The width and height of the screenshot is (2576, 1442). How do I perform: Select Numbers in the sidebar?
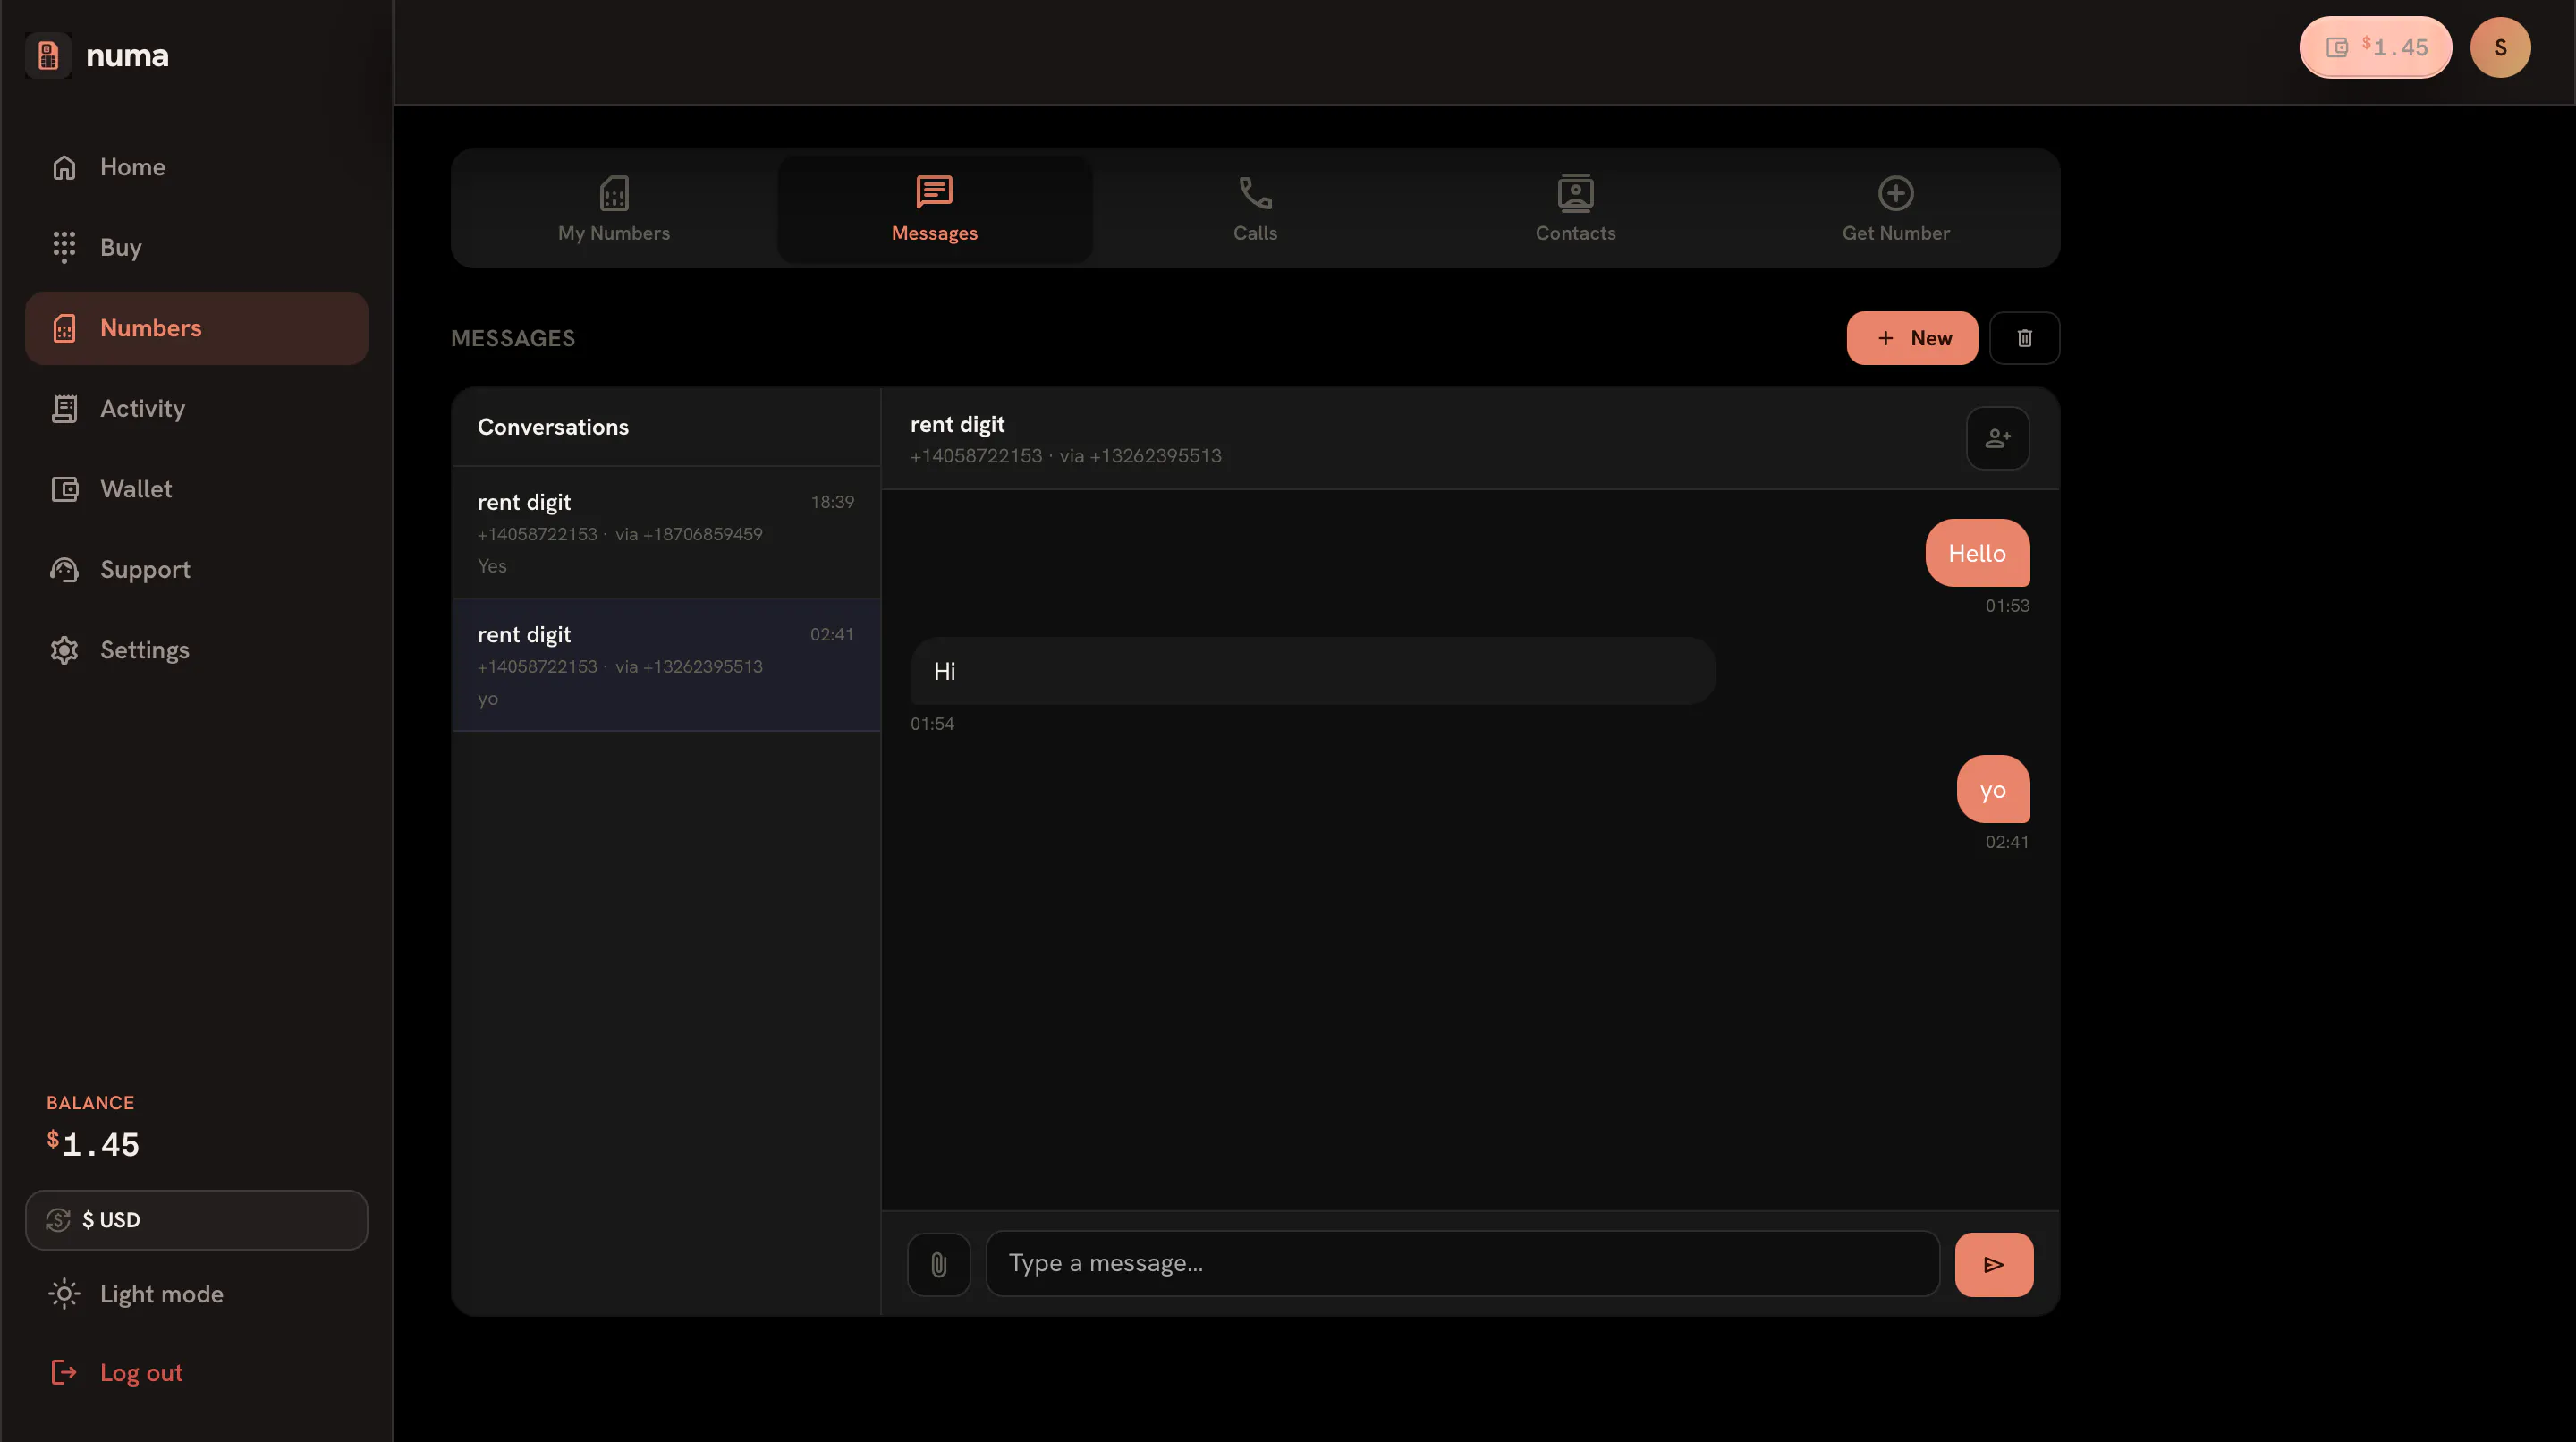(x=197, y=328)
